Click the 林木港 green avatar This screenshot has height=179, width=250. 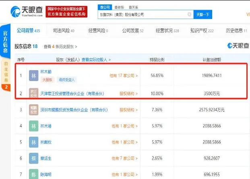[x=34, y=126]
